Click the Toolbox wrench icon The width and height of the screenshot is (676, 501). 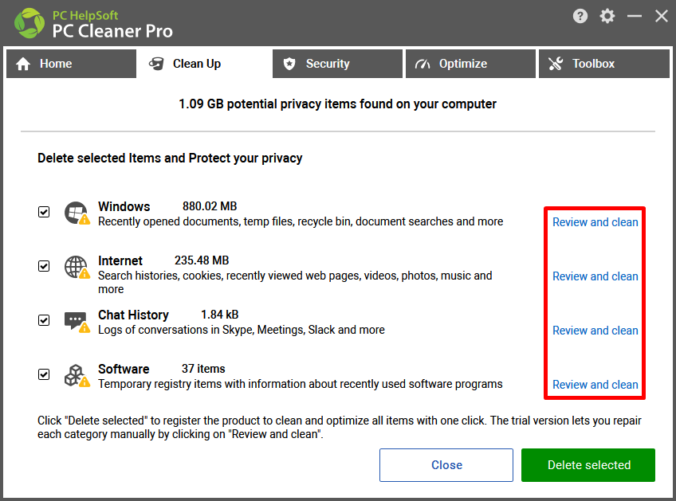(x=556, y=64)
